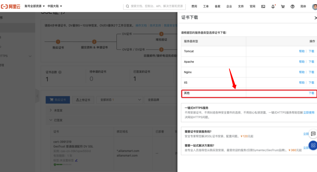Click the user avatar in top bar

(315, 7)
